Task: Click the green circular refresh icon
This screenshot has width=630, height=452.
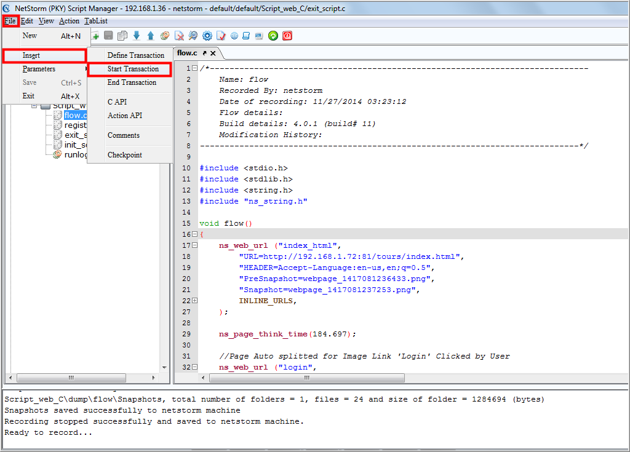Action: tap(273, 36)
